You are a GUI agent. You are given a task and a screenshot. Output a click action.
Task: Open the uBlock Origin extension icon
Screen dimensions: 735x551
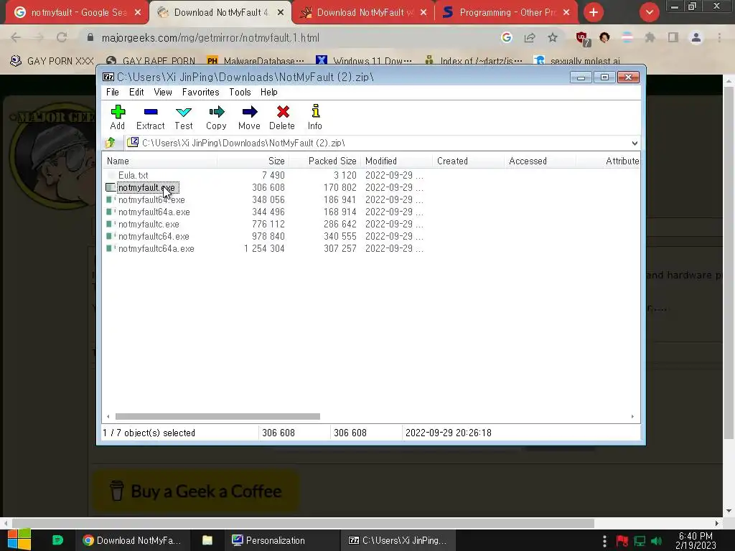click(583, 39)
